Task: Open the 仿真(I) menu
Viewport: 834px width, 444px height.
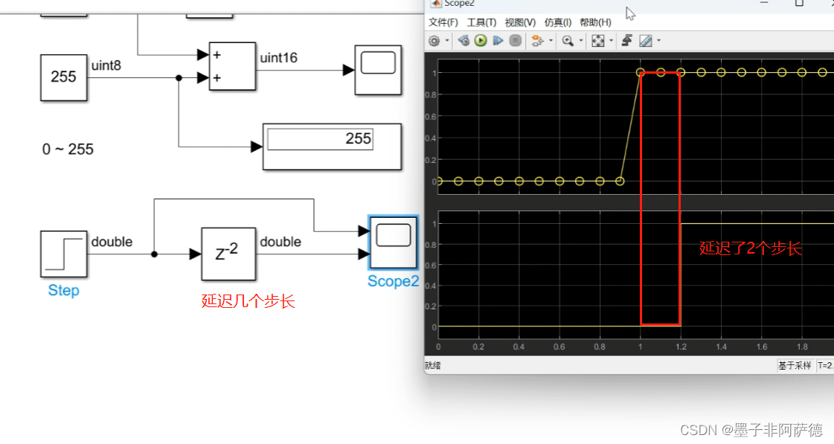Action: (557, 22)
